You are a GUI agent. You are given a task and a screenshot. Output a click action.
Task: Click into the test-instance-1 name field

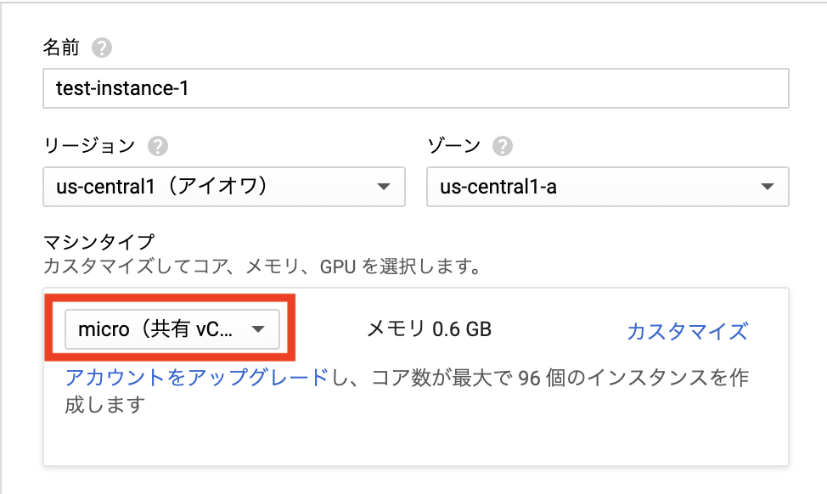click(x=415, y=87)
